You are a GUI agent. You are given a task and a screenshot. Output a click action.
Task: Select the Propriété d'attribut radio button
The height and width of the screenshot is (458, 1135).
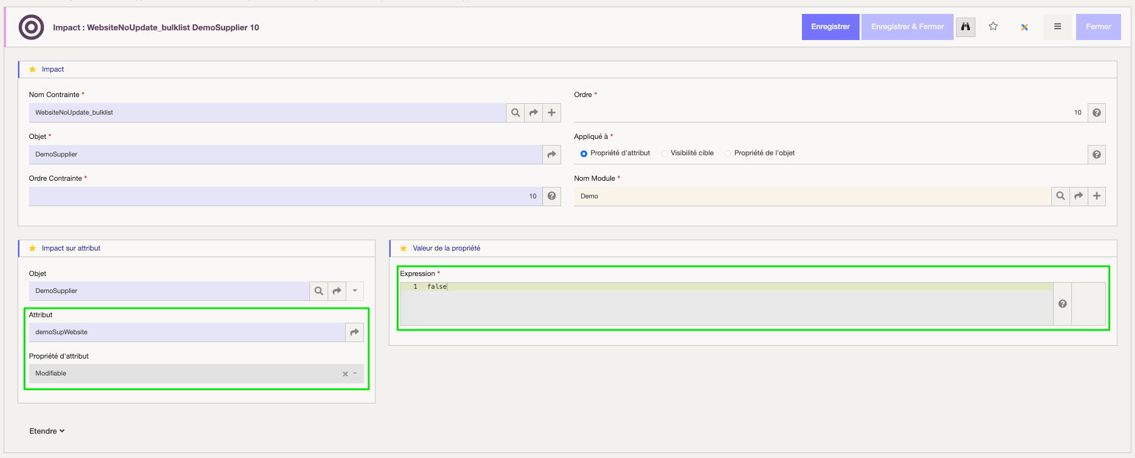click(584, 154)
